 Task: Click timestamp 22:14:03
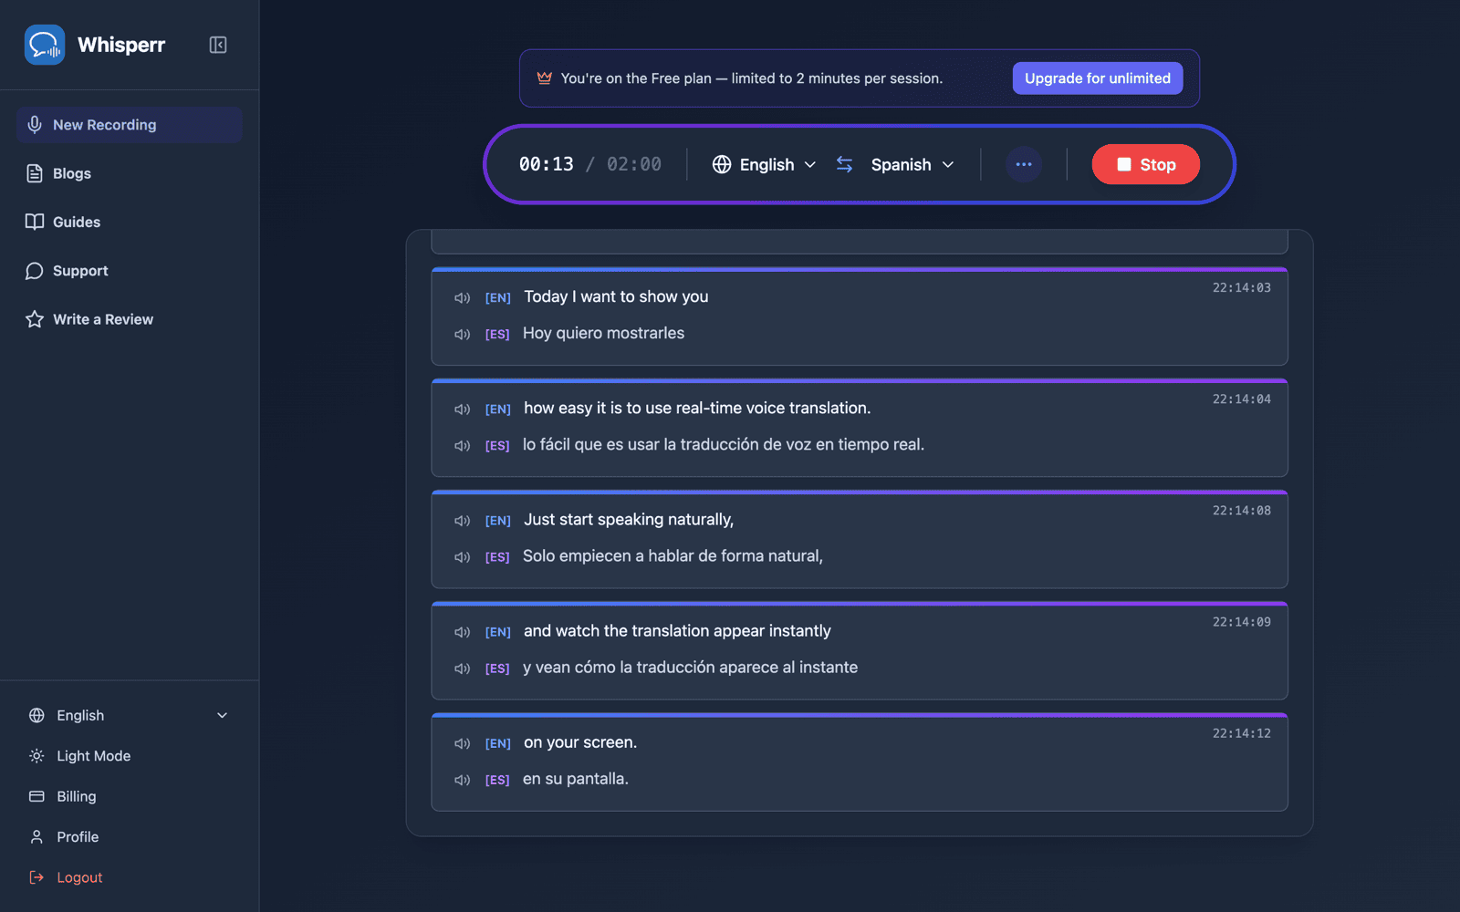(x=1241, y=287)
